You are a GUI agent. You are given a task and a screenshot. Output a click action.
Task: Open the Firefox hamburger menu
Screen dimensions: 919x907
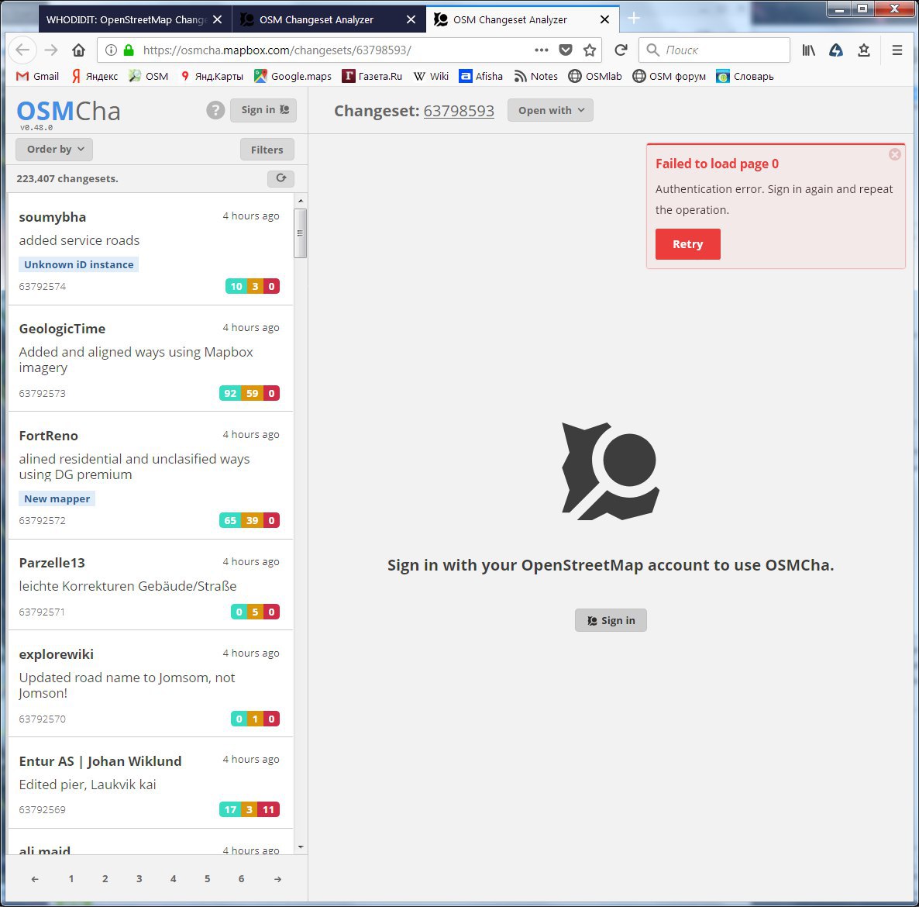897,50
